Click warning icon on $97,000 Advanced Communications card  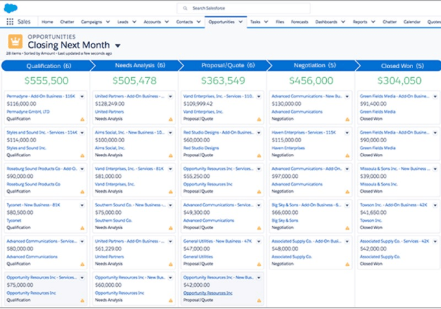[x=348, y=192]
